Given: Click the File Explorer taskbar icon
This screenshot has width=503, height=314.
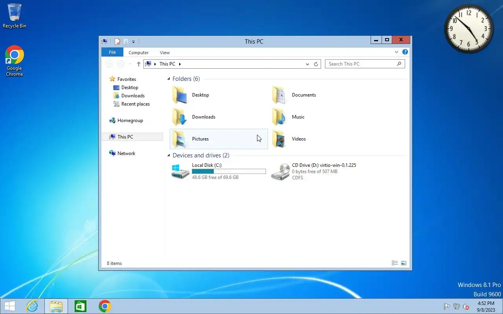Looking at the screenshot, I should tap(56, 307).
